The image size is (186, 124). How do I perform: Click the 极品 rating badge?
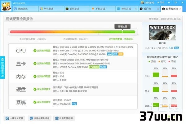click(176, 48)
